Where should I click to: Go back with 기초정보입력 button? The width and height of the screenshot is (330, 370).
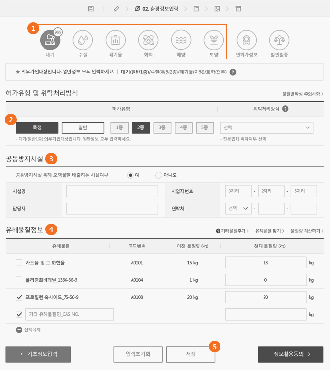pyautogui.click(x=38, y=354)
